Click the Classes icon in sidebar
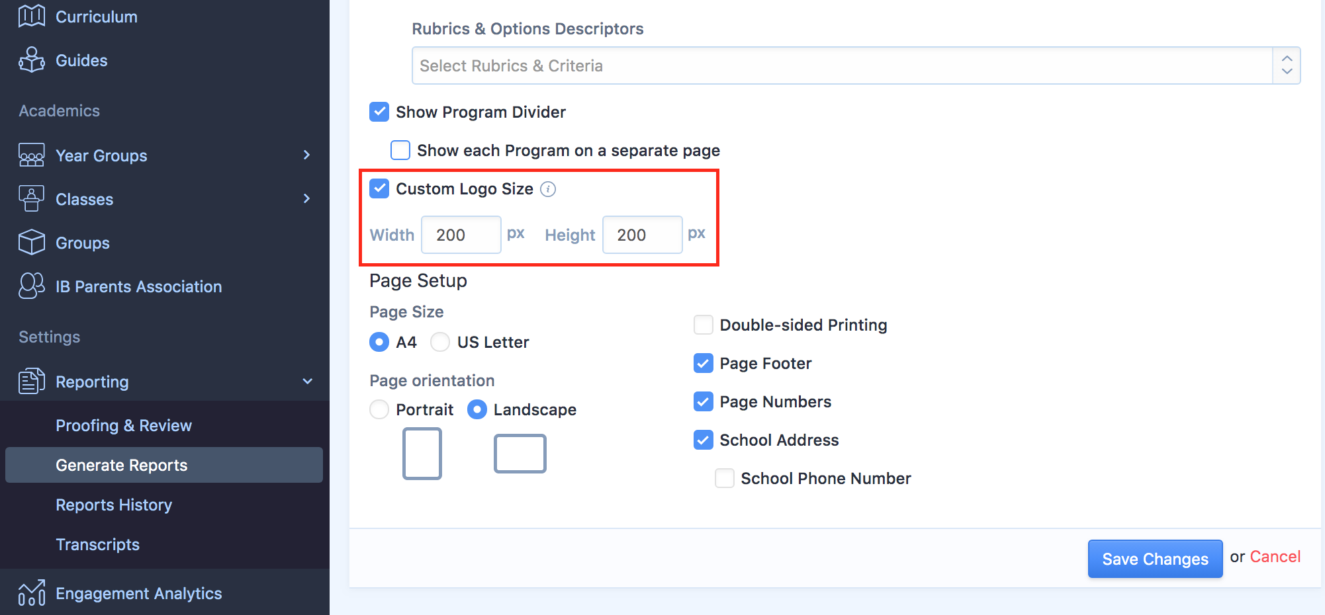1325x615 pixels. (x=31, y=198)
